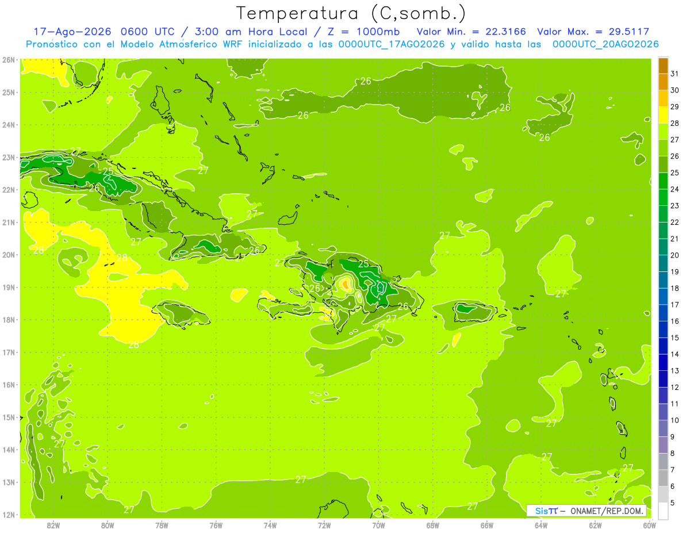690x533 pixels.
Task: Click the "Valor Max. = 29.5117" text
Action: click(x=593, y=32)
